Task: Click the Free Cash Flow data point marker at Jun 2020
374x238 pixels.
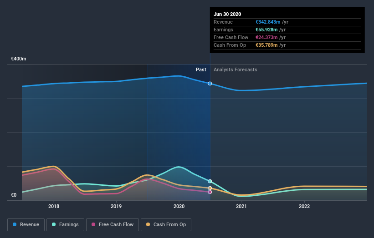Action: pos(210,192)
